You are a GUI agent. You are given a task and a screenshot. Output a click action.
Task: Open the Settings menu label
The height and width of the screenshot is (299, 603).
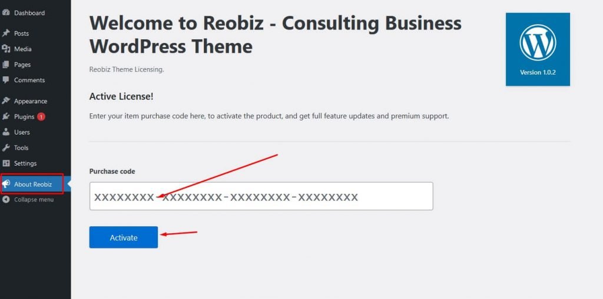25,163
